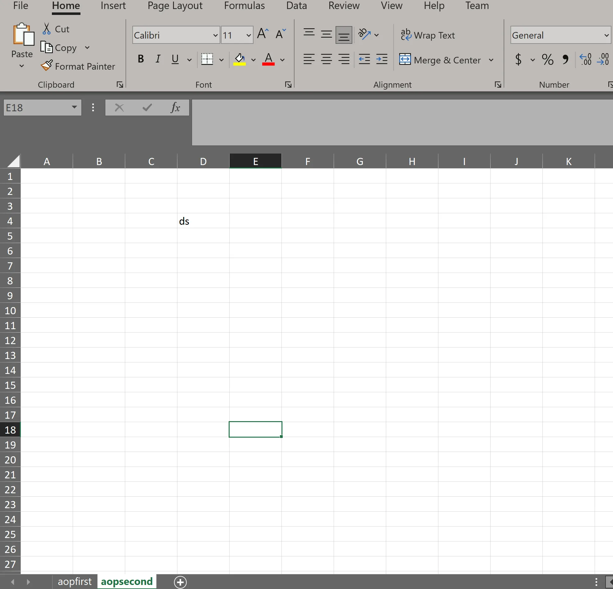Expand underline style options arrow
Viewport: 613px width, 589px height.
coord(189,59)
